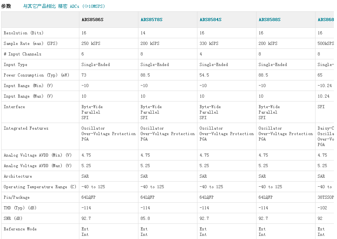Select the Sample Rate (max) (SPS) row label
This screenshot has width=337, height=239.
[30, 43]
